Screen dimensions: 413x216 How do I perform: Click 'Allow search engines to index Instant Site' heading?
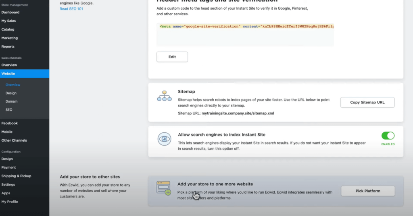point(221,134)
